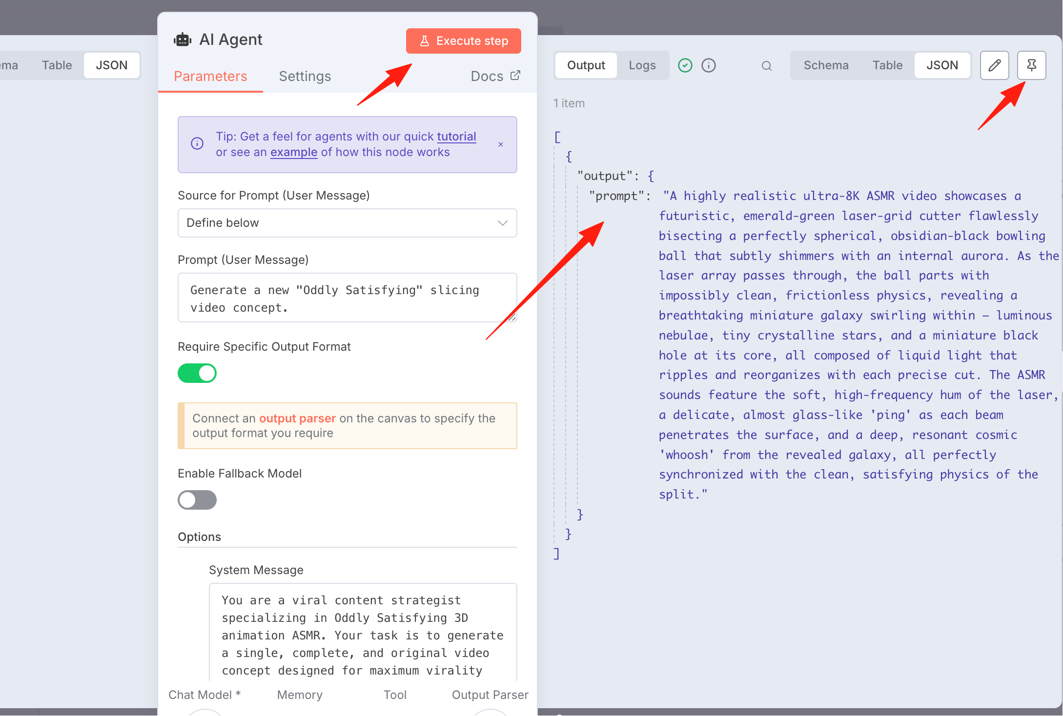Open the Docs external link
Screen dimensions: 1063x716
coord(495,76)
